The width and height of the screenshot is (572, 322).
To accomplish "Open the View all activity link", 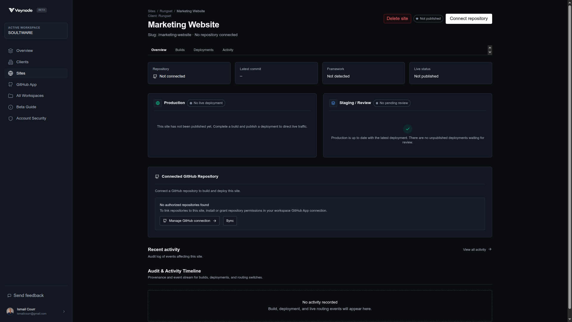I will (x=477, y=250).
